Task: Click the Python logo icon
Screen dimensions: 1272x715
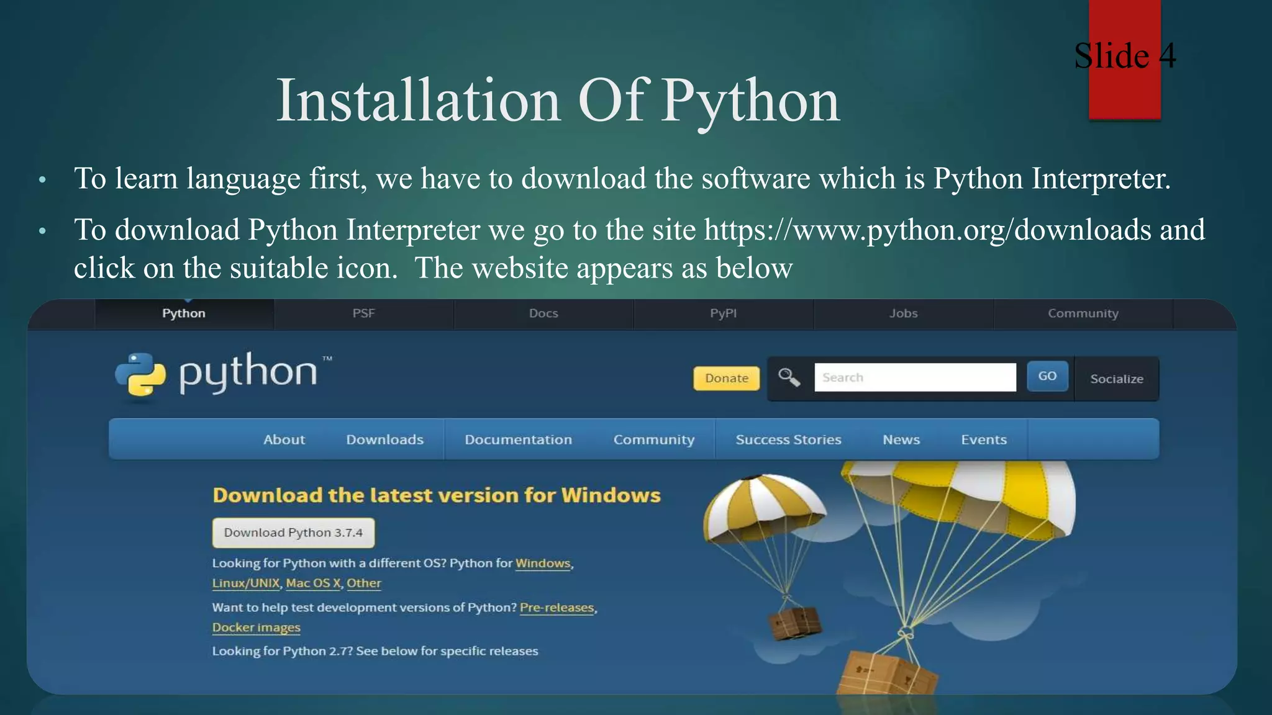Action: click(140, 374)
